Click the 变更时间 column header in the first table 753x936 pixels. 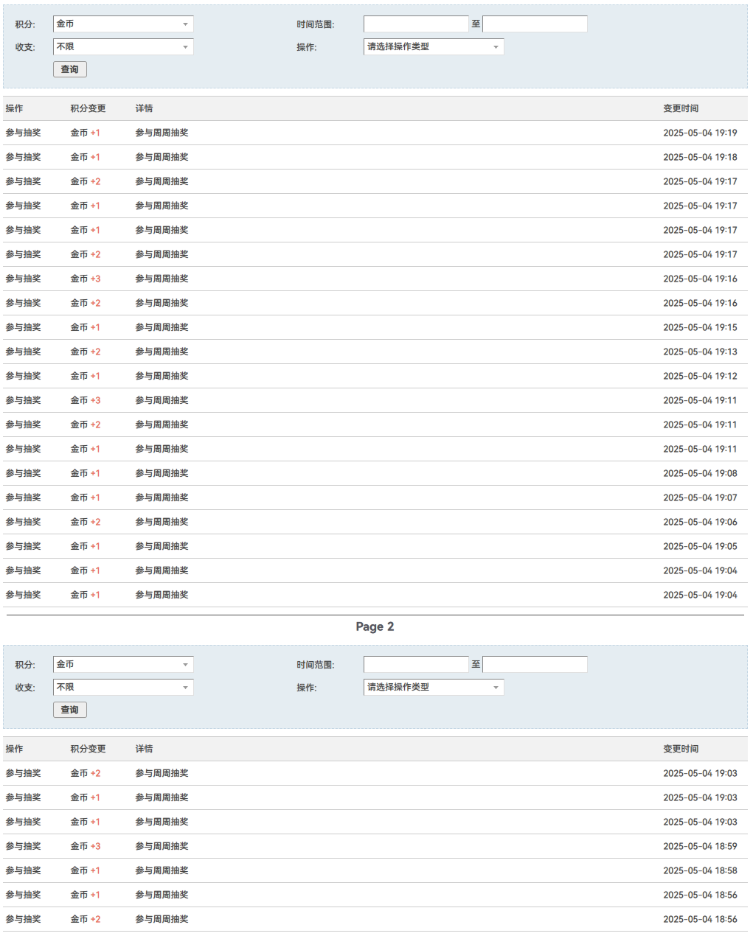point(680,108)
